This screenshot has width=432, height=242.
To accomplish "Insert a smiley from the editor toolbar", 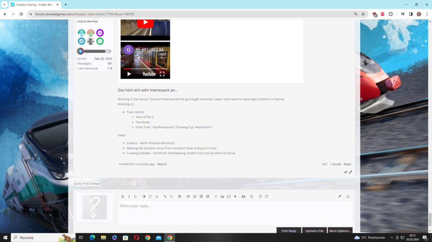I will click(216, 196).
